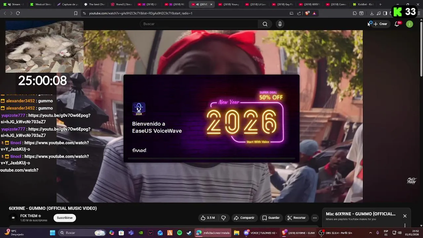
Task: Switch to the Captura de p tab
Action: 67,4
